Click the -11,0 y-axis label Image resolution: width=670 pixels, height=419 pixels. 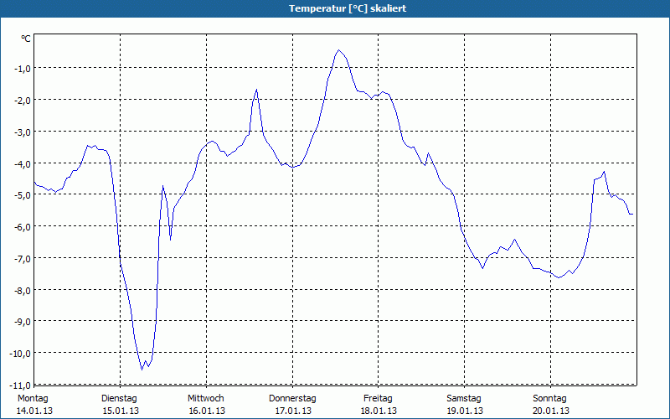tap(19, 385)
